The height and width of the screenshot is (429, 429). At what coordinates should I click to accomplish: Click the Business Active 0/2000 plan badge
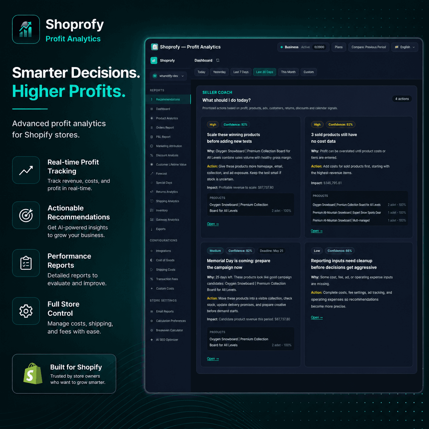click(303, 47)
